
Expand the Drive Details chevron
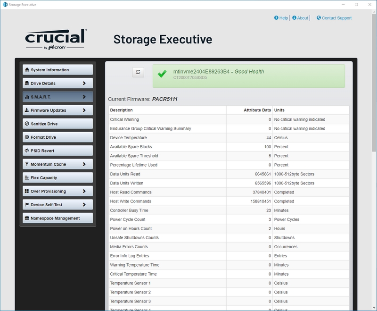84,83
